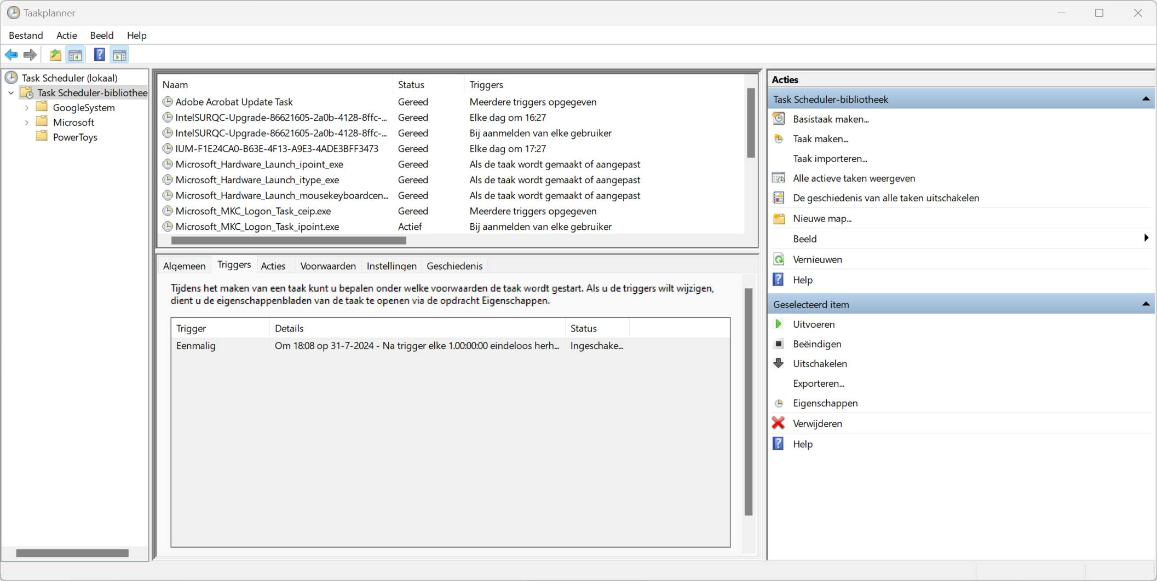Click Verwijderen action text

[818, 423]
